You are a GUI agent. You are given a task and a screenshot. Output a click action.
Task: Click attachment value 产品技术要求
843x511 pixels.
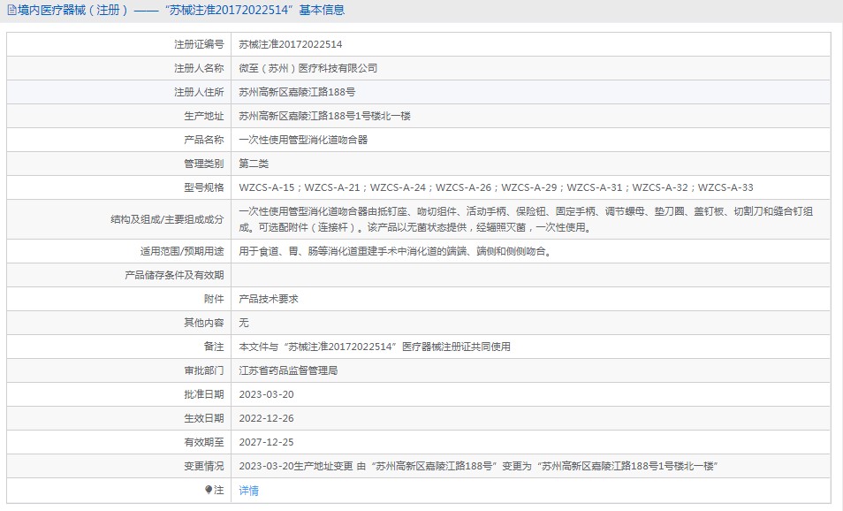point(269,299)
